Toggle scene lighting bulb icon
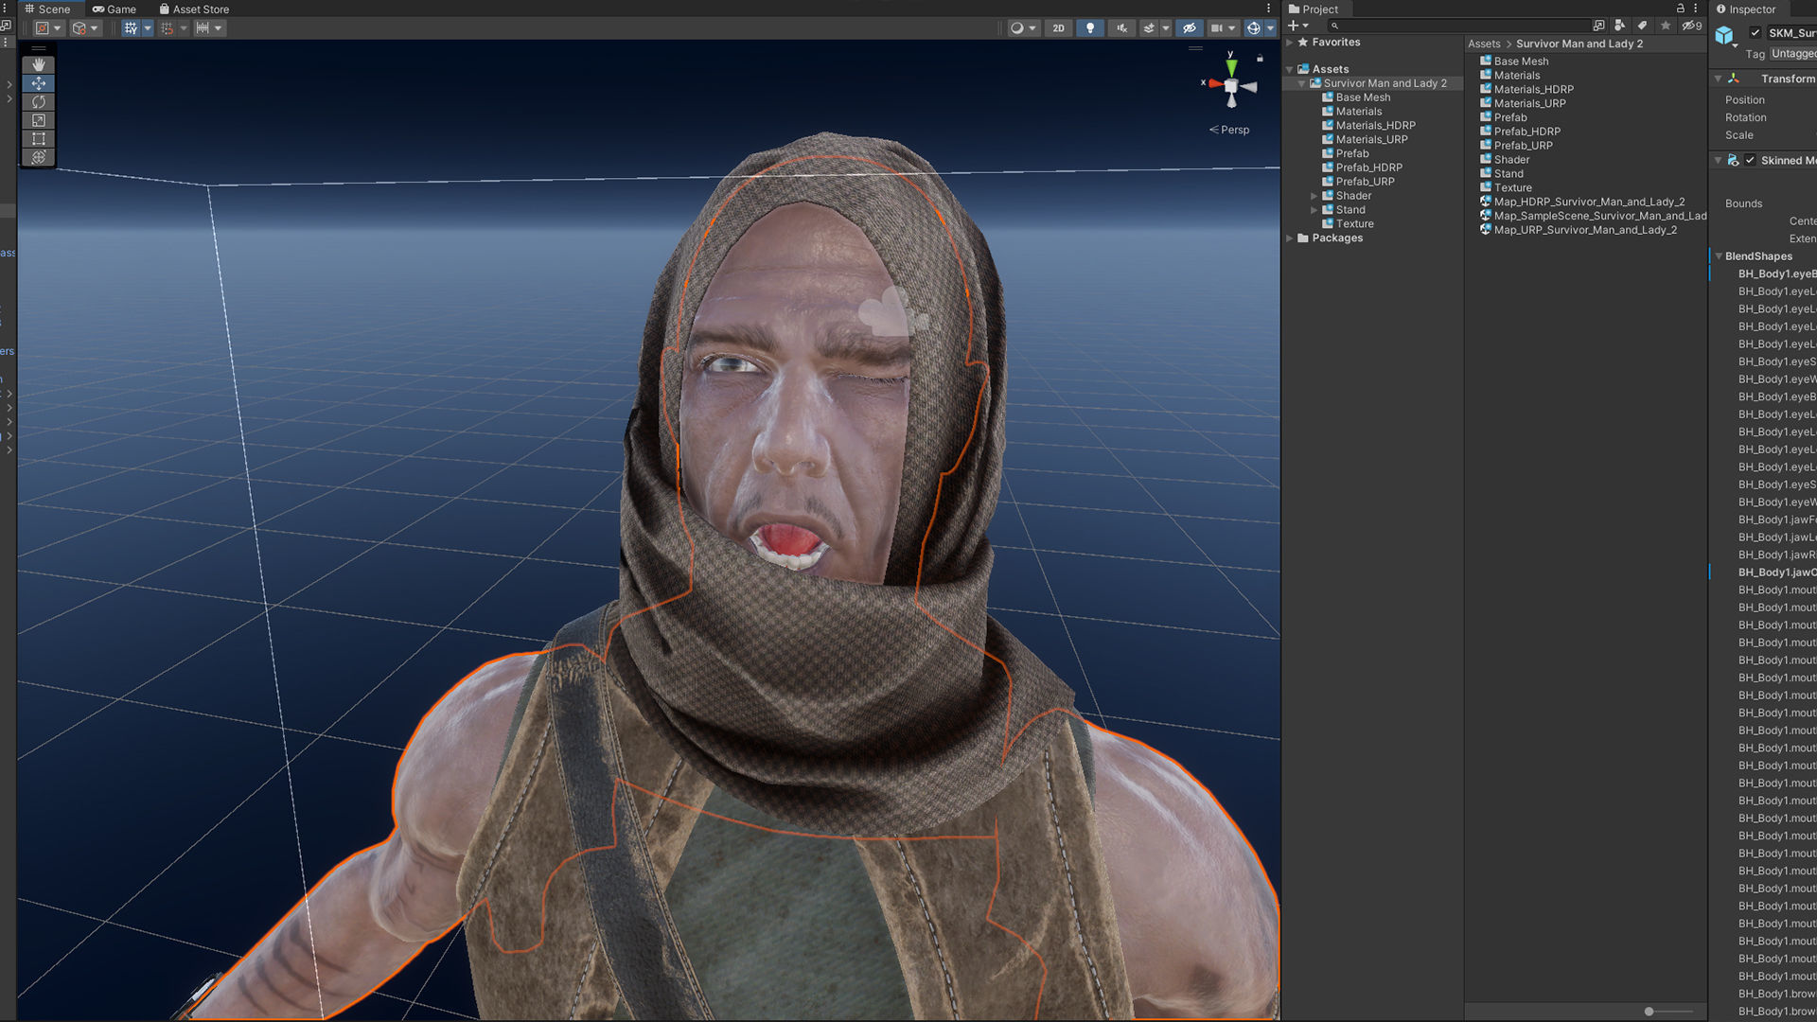Image resolution: width=1817 pixels, height=1022 pixels. [x=1090, y=28]
